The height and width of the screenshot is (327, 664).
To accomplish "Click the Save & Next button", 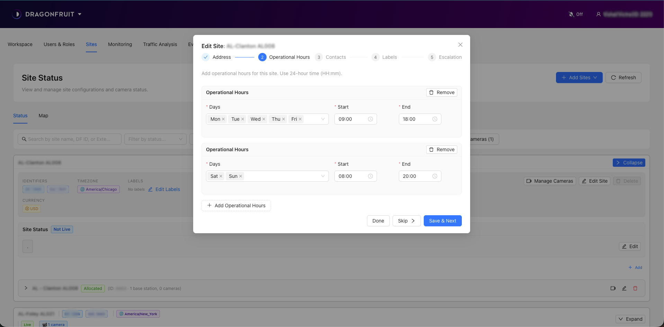I will (442, 221).
